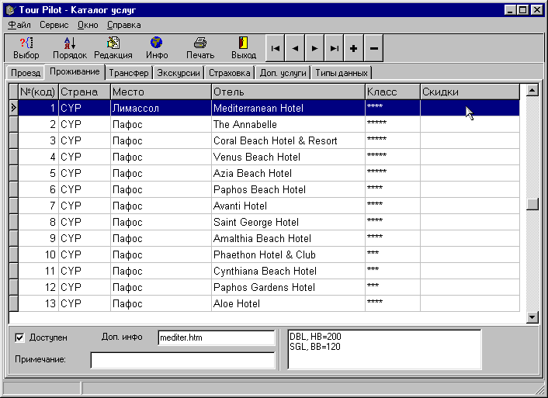548x398 pixels.
Task: Switch to the Доп. услуги tab
Action: (x=283, y=73)
